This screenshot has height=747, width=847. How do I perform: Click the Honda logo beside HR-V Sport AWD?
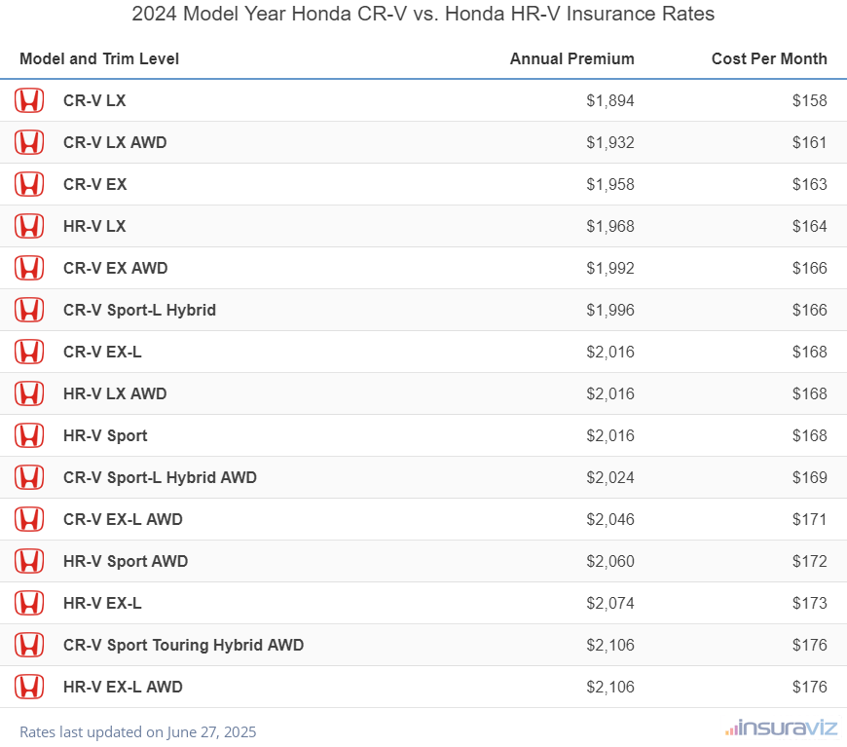[29, 561]
